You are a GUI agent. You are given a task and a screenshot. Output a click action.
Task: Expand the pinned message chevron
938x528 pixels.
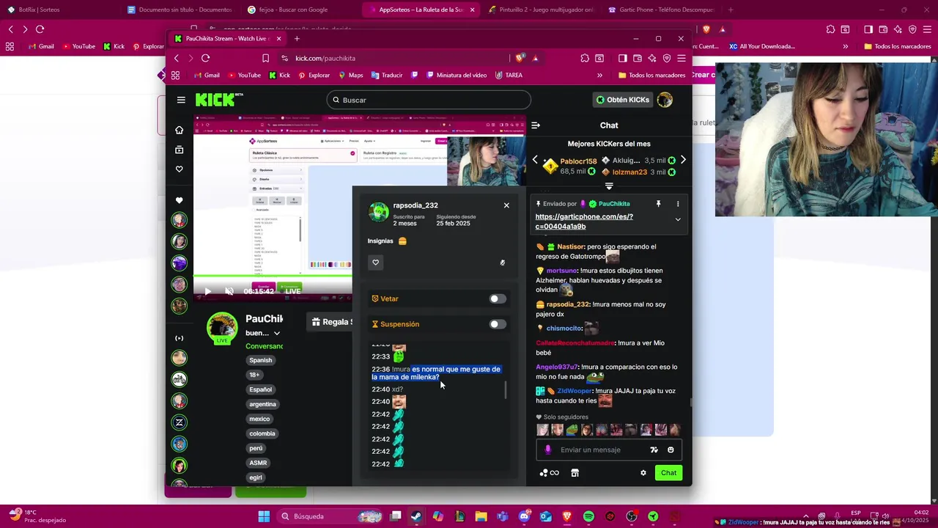[x=678, y=219]
